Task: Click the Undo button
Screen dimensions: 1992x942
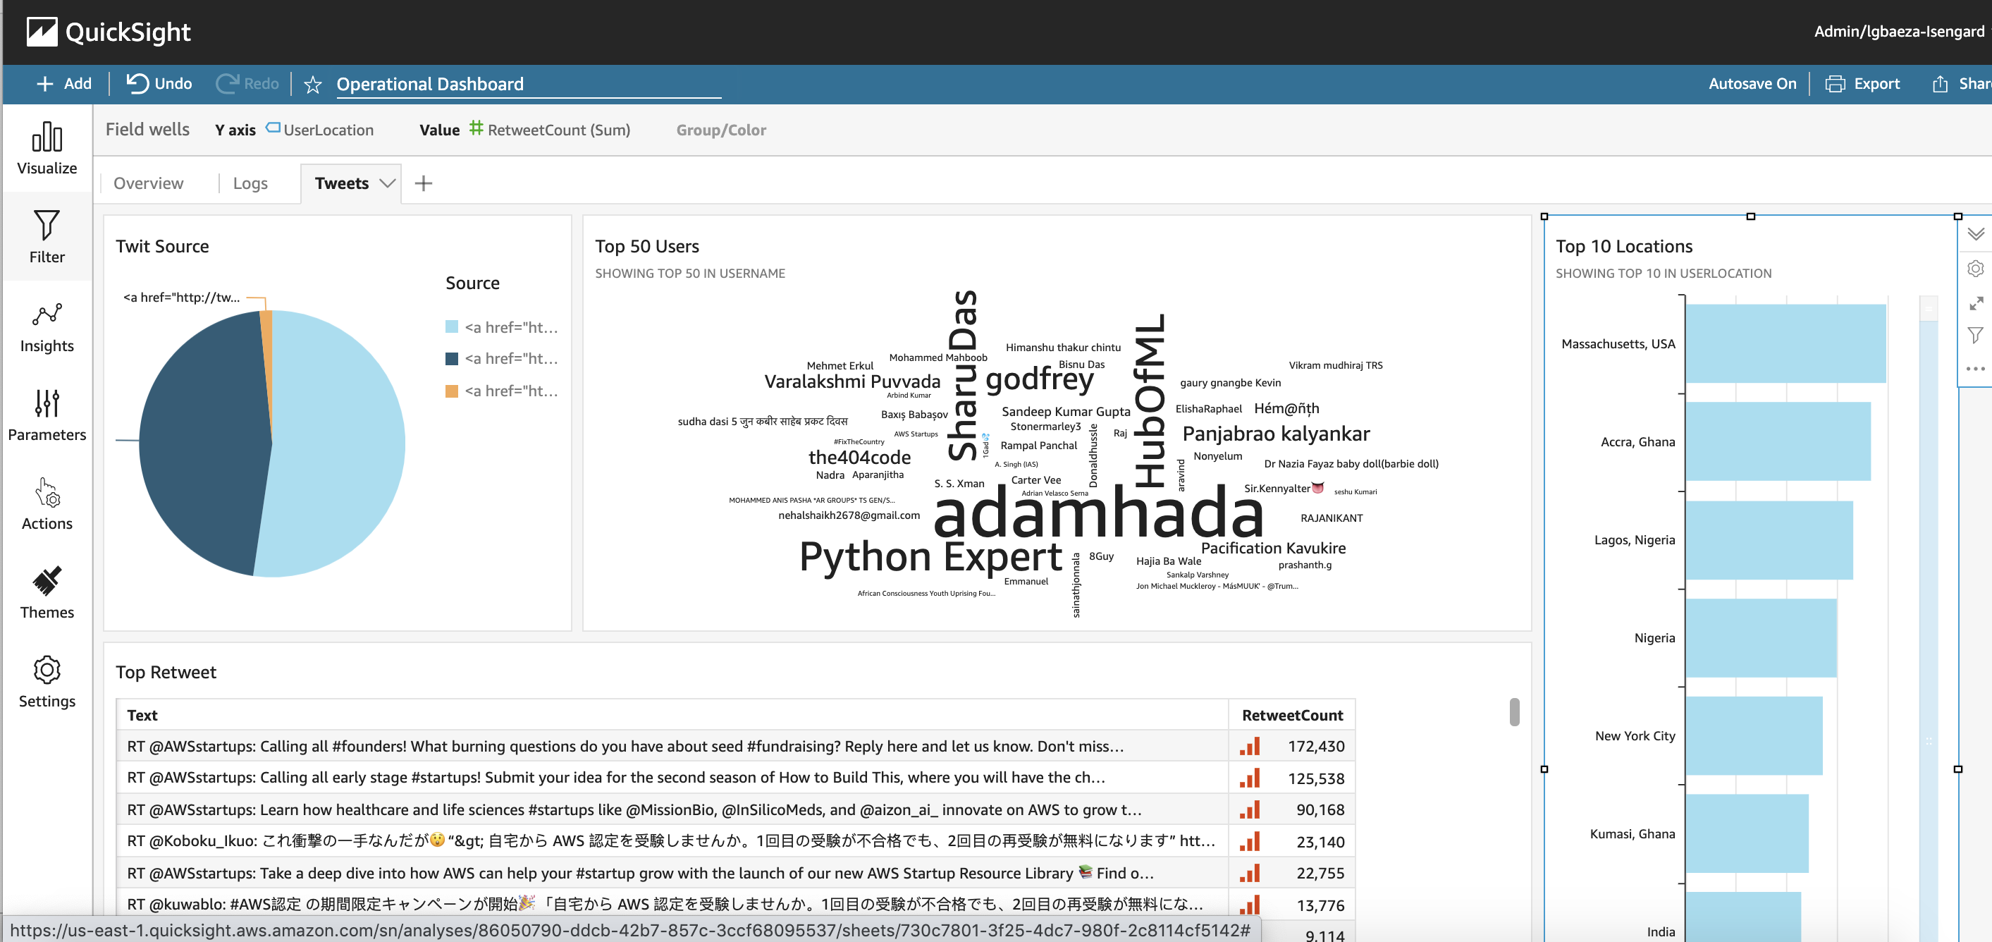Action: tap(159, 83)
